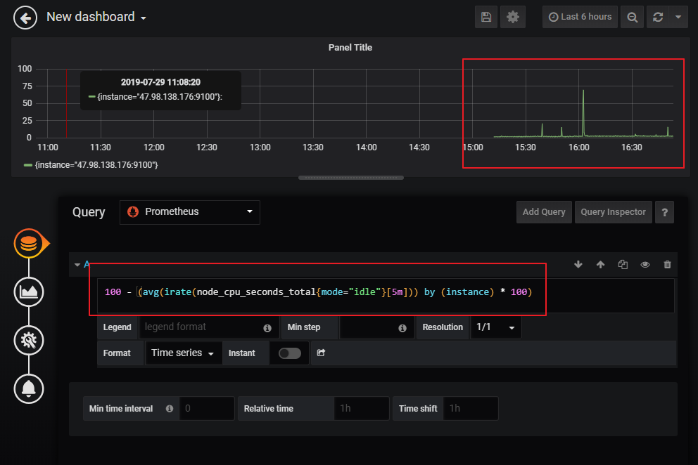Go back using the arrow button
This screenshot has width=698, height=465.
pos(25,18)
